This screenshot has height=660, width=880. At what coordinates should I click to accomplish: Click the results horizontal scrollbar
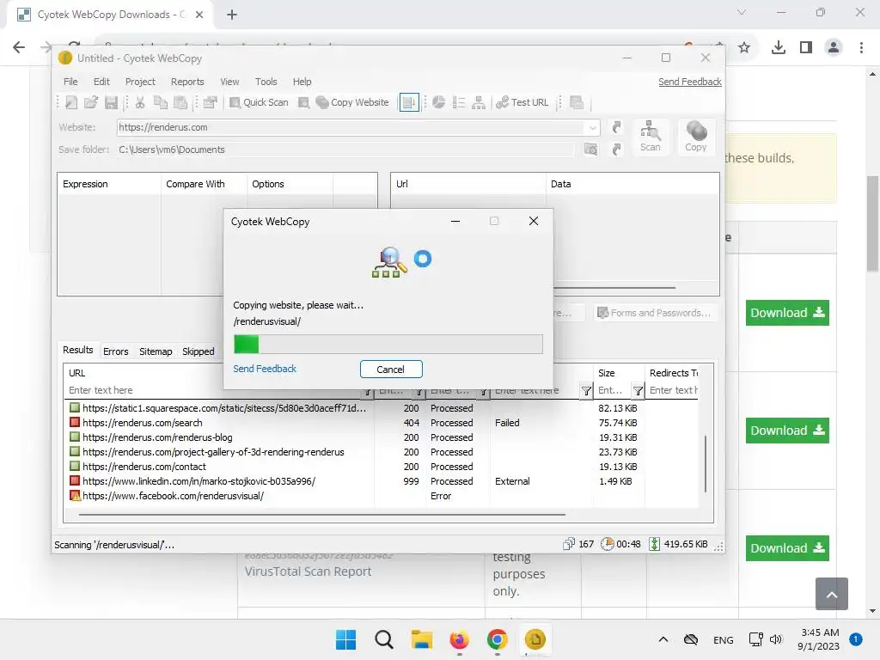point(322,514)
